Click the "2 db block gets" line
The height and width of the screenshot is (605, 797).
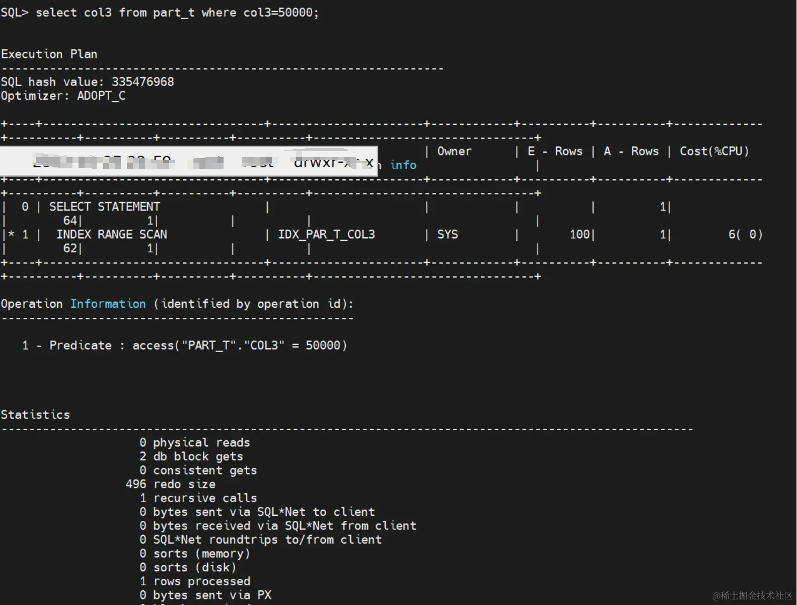coord(191,456)
